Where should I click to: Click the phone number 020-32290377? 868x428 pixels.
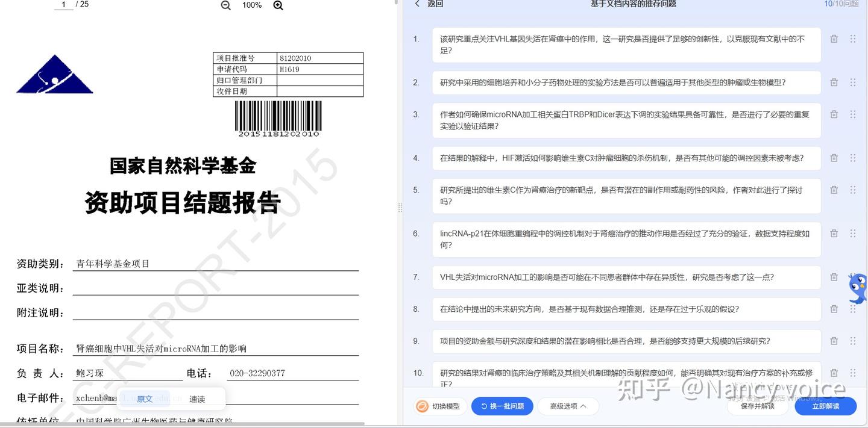257,373
